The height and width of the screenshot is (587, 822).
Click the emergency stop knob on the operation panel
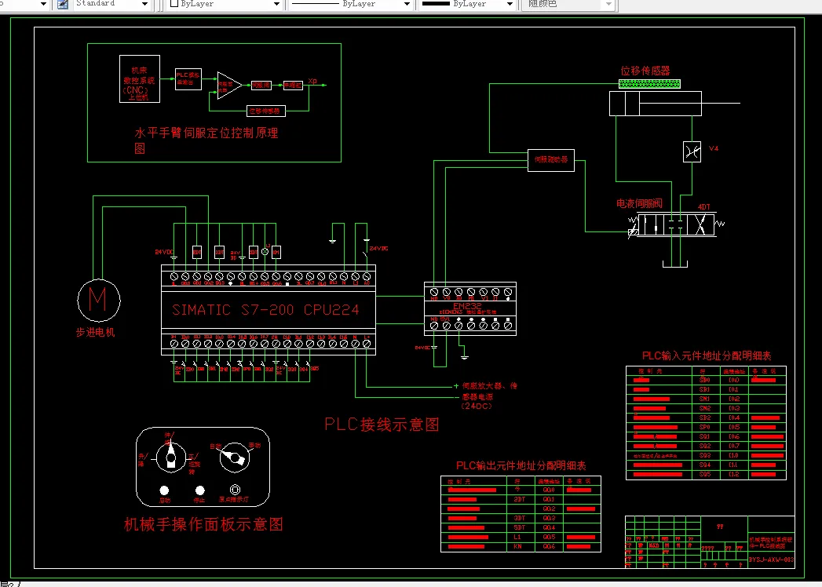point(200,490)
